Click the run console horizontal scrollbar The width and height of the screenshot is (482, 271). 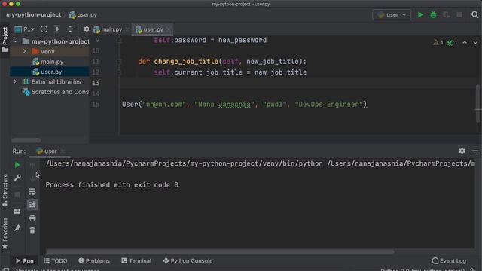220,251
